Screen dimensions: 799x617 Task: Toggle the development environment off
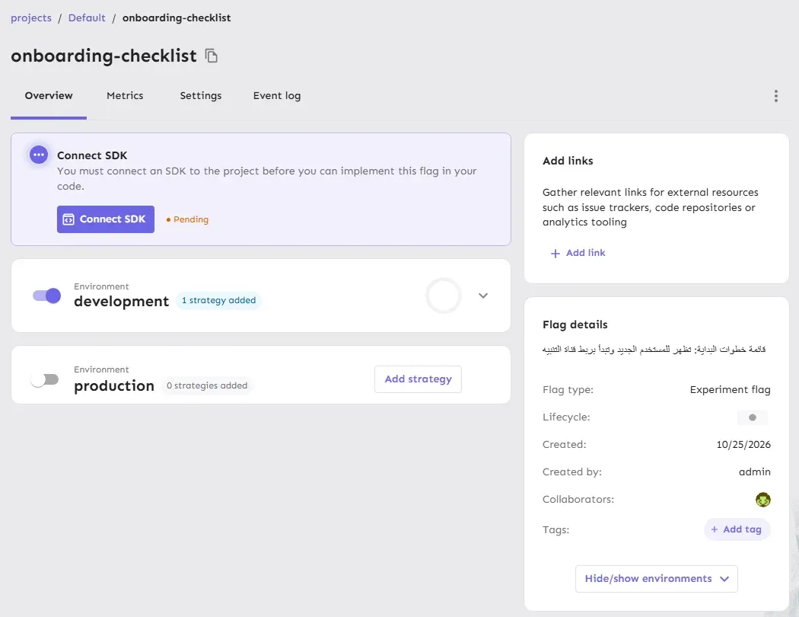(x=47, y=296)
